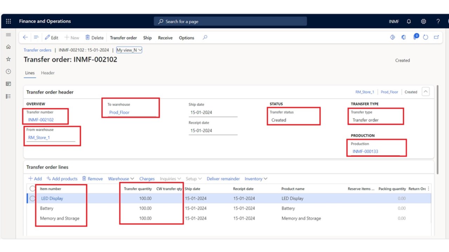
Task: Open the Ship menu tab
Action: [x=147, y=38]
